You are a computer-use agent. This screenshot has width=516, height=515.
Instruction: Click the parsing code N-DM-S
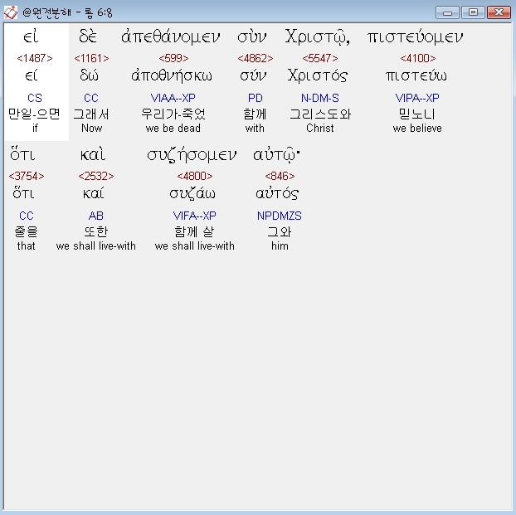[x=320, y=98]
